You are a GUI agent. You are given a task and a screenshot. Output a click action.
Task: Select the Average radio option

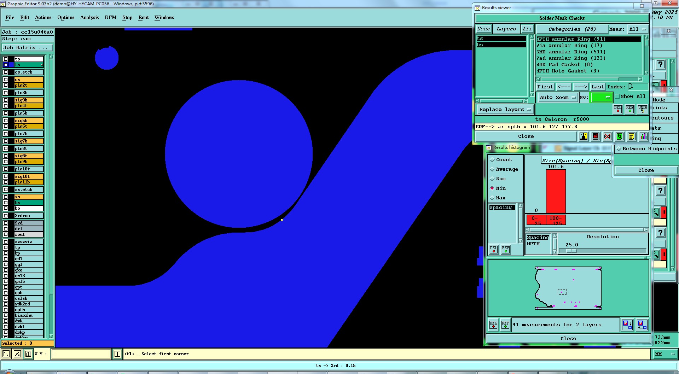492,169
